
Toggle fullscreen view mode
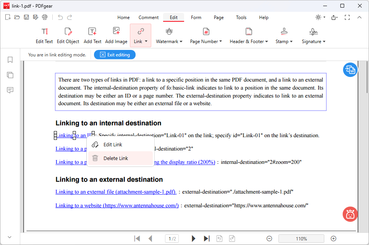(x=347, y=17)
